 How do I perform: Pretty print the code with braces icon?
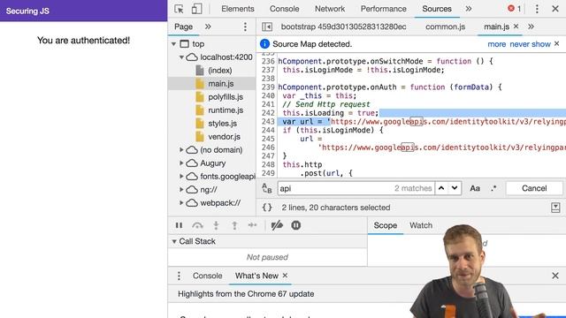coord(267,208)
